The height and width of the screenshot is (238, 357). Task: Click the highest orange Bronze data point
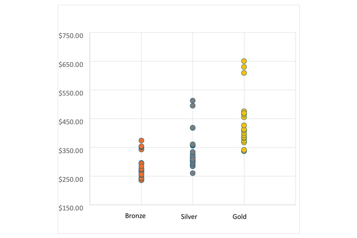pos(141,141)
